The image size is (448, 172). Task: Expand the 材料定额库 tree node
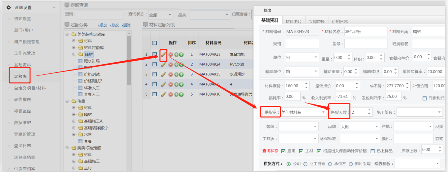coord(74,48)
